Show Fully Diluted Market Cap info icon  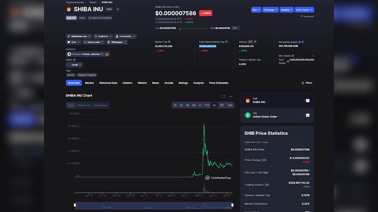click(x=226, y=42)
